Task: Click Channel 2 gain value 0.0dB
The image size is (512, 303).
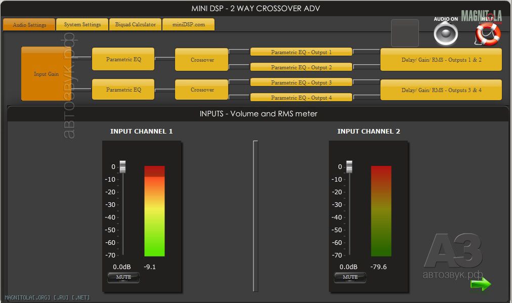Action: [x=349, y=267]
